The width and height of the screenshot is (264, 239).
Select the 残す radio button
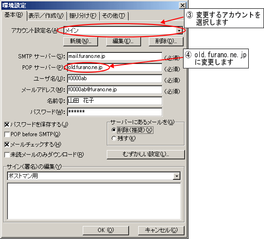(114, 138)
